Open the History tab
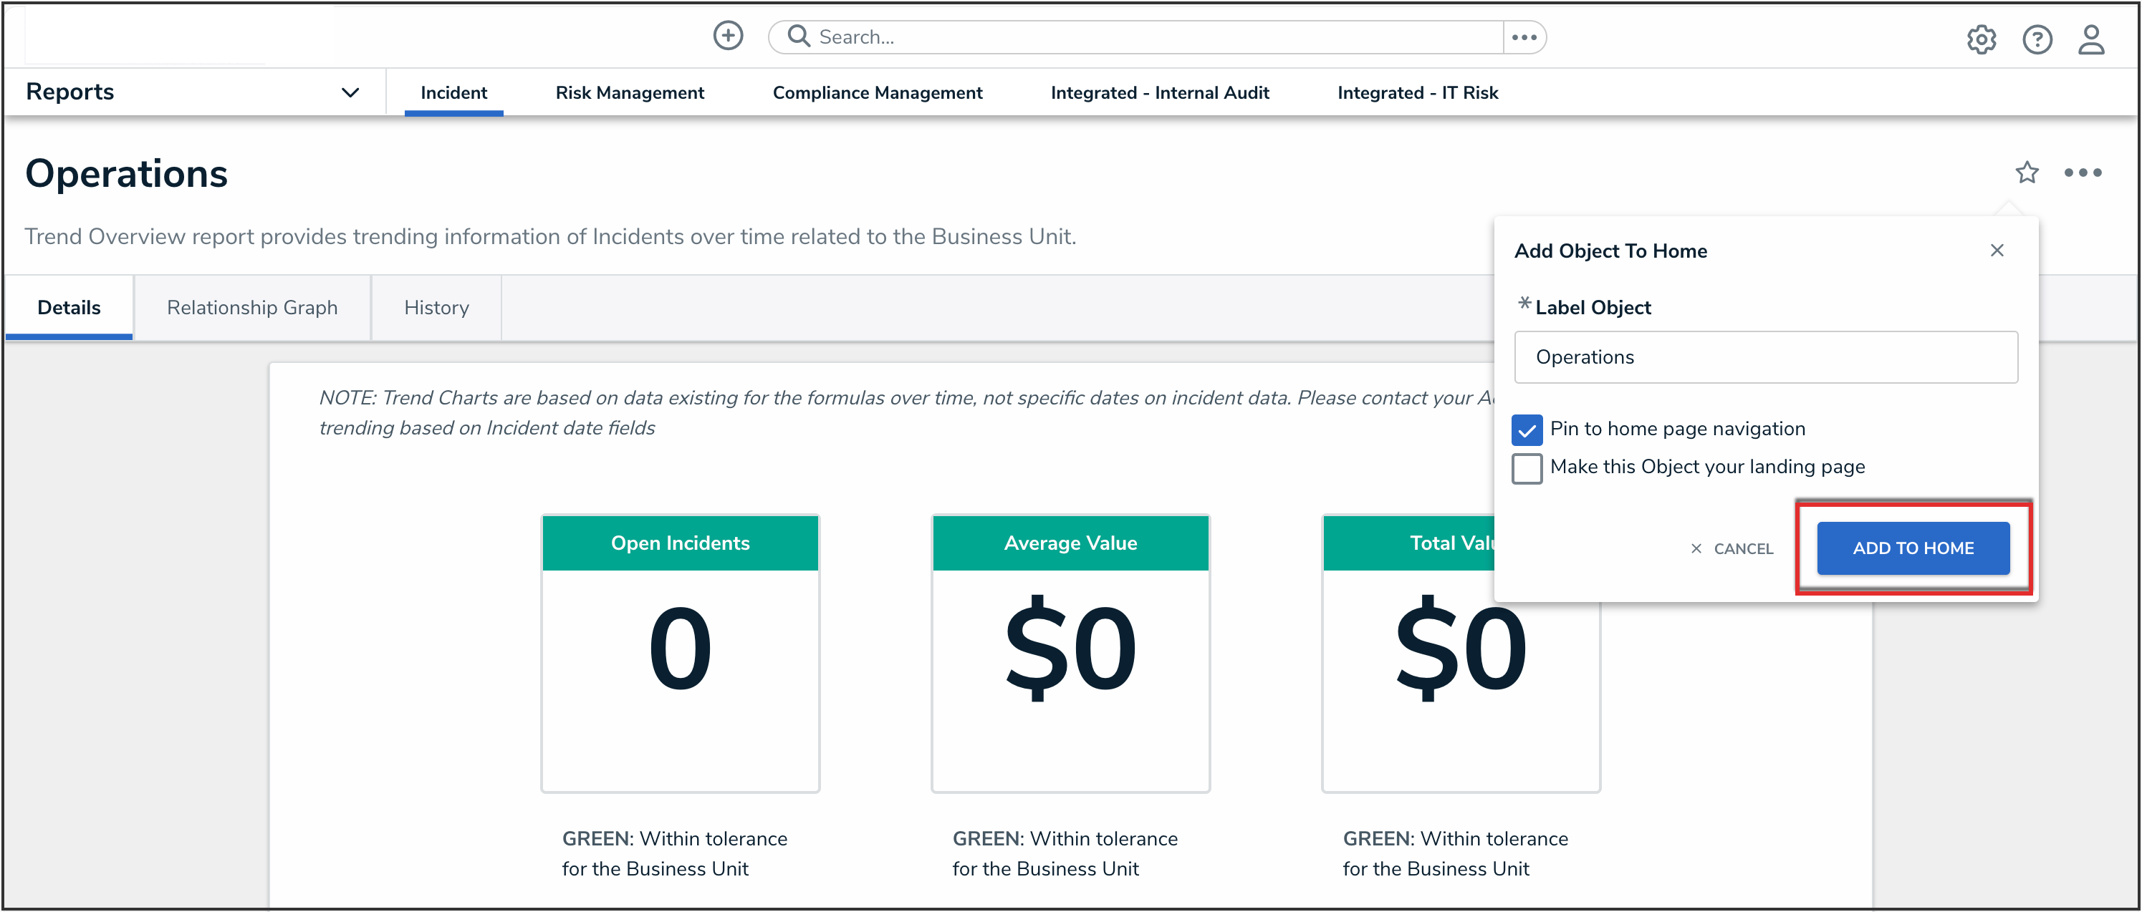 click(x=436, y=307)
